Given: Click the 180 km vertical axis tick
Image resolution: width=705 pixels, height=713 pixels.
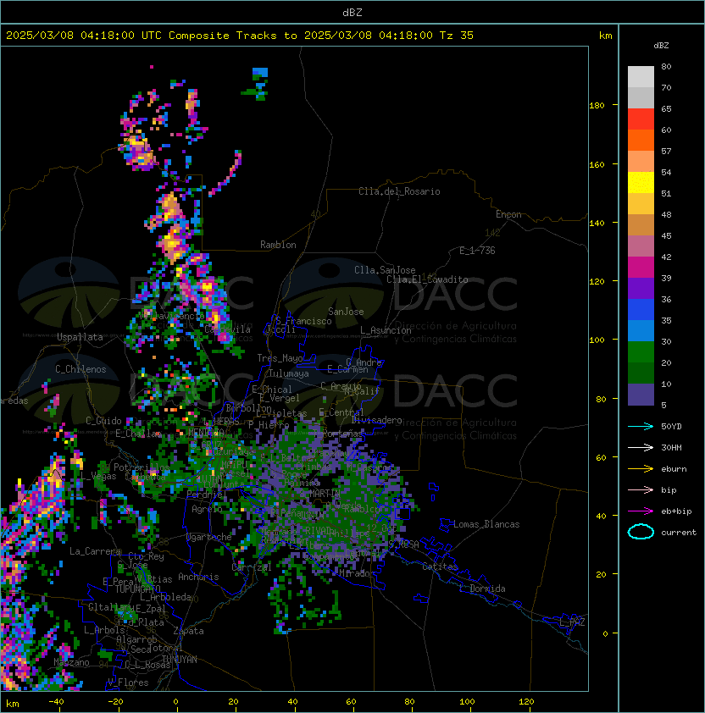Looking at the screenshot, I should pyautogui.click(x=597, y=106).
